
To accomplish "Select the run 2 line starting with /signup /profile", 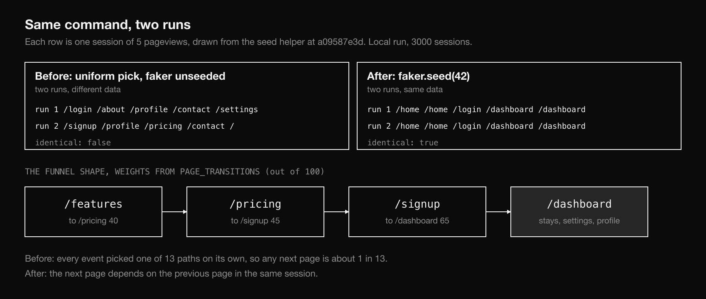I will pos(135,126).
